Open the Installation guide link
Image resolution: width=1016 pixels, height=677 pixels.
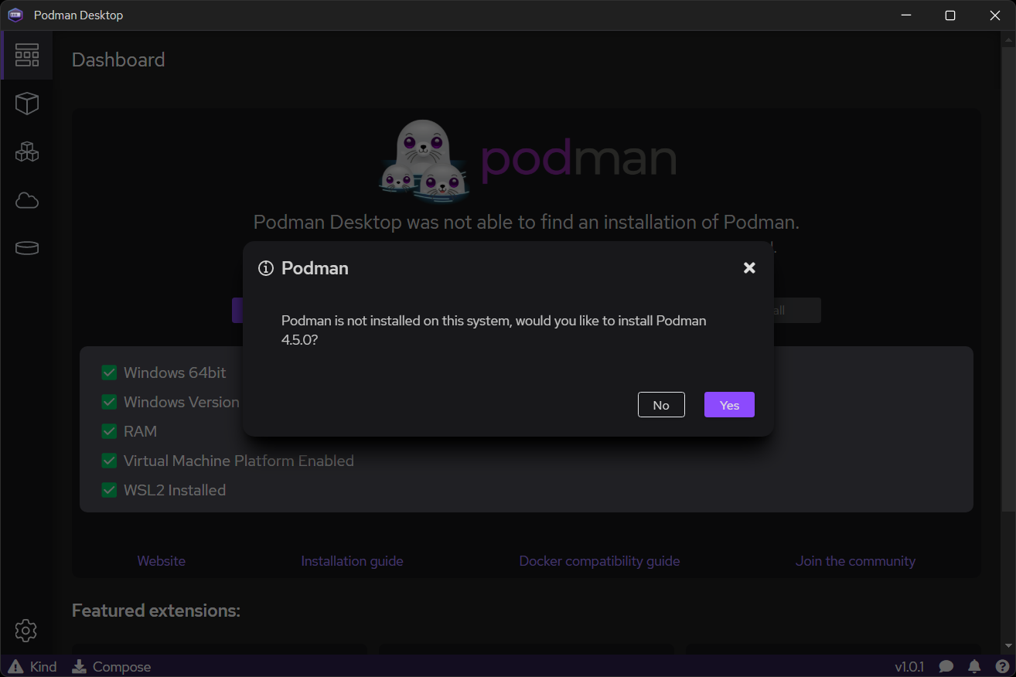352,561
